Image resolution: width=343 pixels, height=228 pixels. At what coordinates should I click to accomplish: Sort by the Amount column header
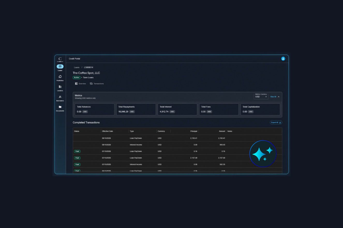click(x=222, y=131)
